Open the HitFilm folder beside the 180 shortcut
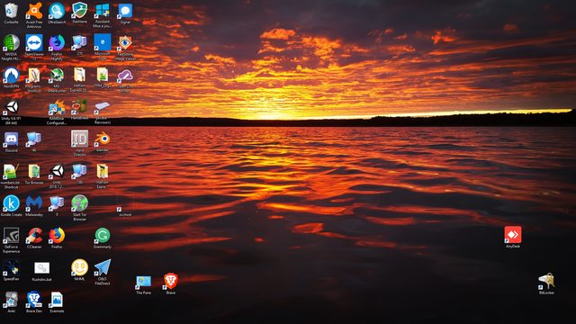The image size is (576, 324). (102, 172)
